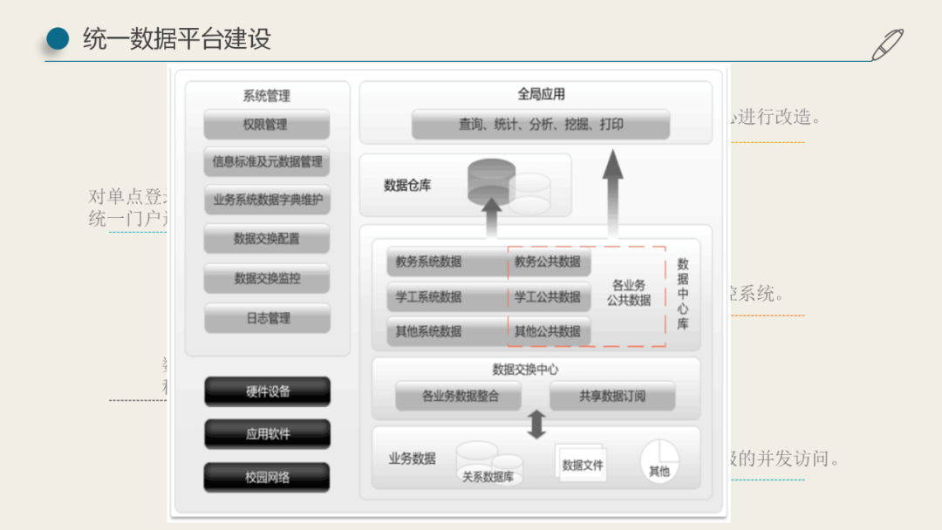942x530 pixels.
Task: Click the text 统一门户 on the left
Action: (126, 219)
